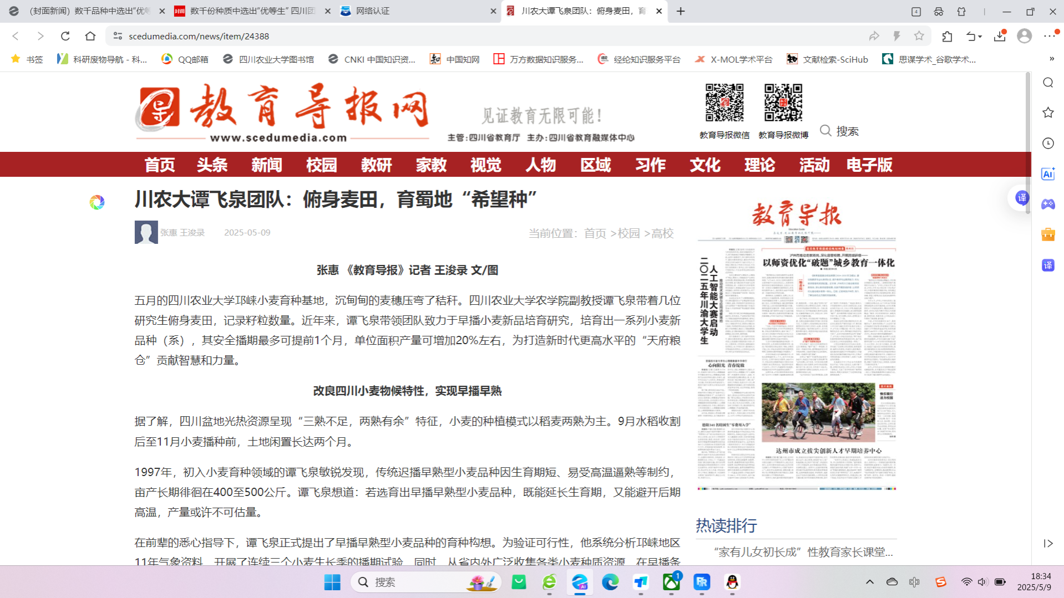Switch to the 网络认证 tab
The width and height of the screenshot is (1064, 598).
tap(416, 11)
